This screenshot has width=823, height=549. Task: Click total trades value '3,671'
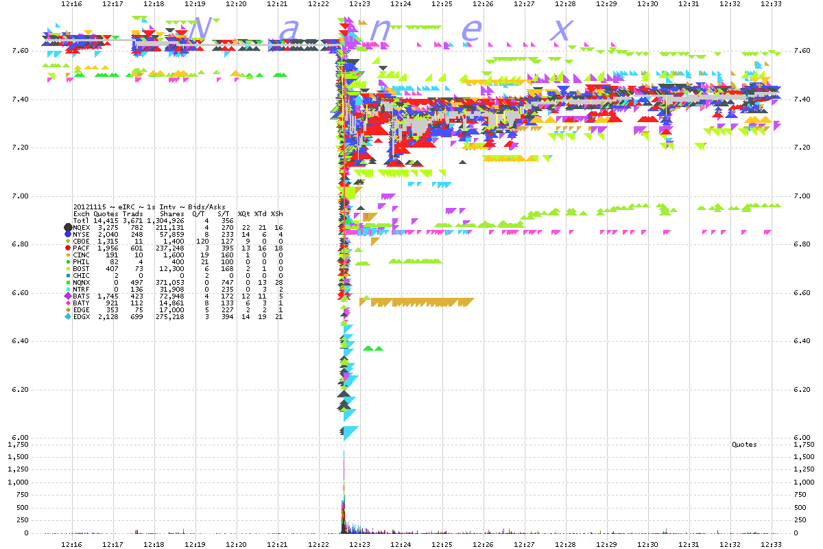[132, 220]
